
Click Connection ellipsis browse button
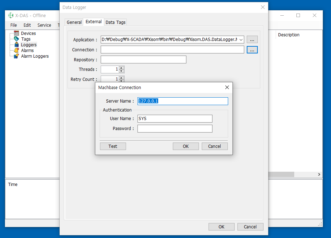click(x=252, y=50)
